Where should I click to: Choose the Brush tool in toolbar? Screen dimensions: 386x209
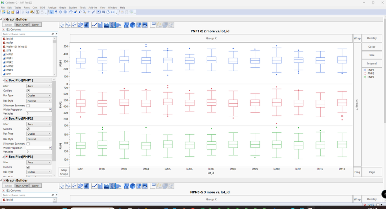(75, 12)
